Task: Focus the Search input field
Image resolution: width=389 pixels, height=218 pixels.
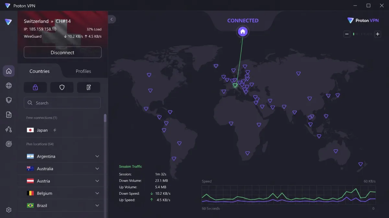Action: pos(62,103)
